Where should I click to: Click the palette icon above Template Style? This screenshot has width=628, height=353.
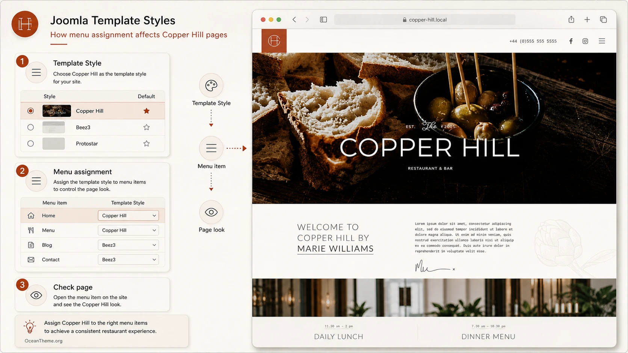click(211, 86)
